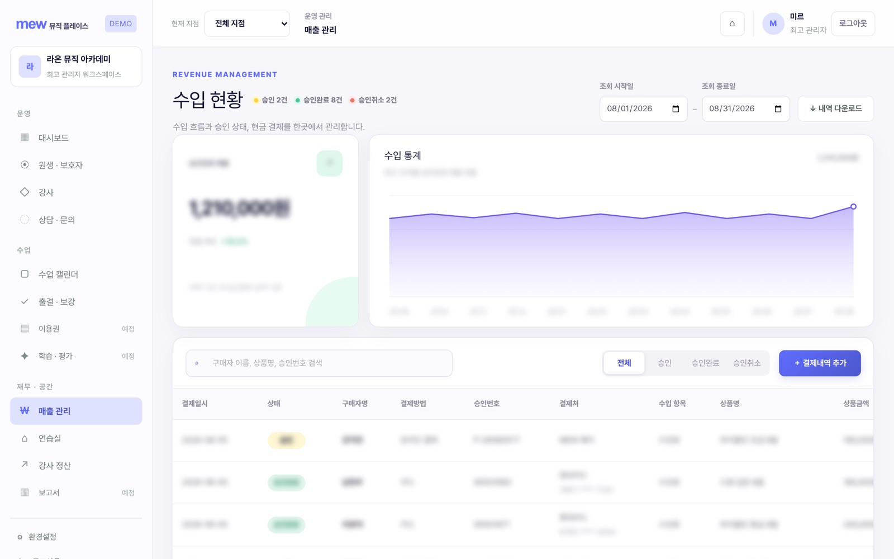The image size is (894, 559).
Task: Click the DEMO badge
Action: [121, 23]
